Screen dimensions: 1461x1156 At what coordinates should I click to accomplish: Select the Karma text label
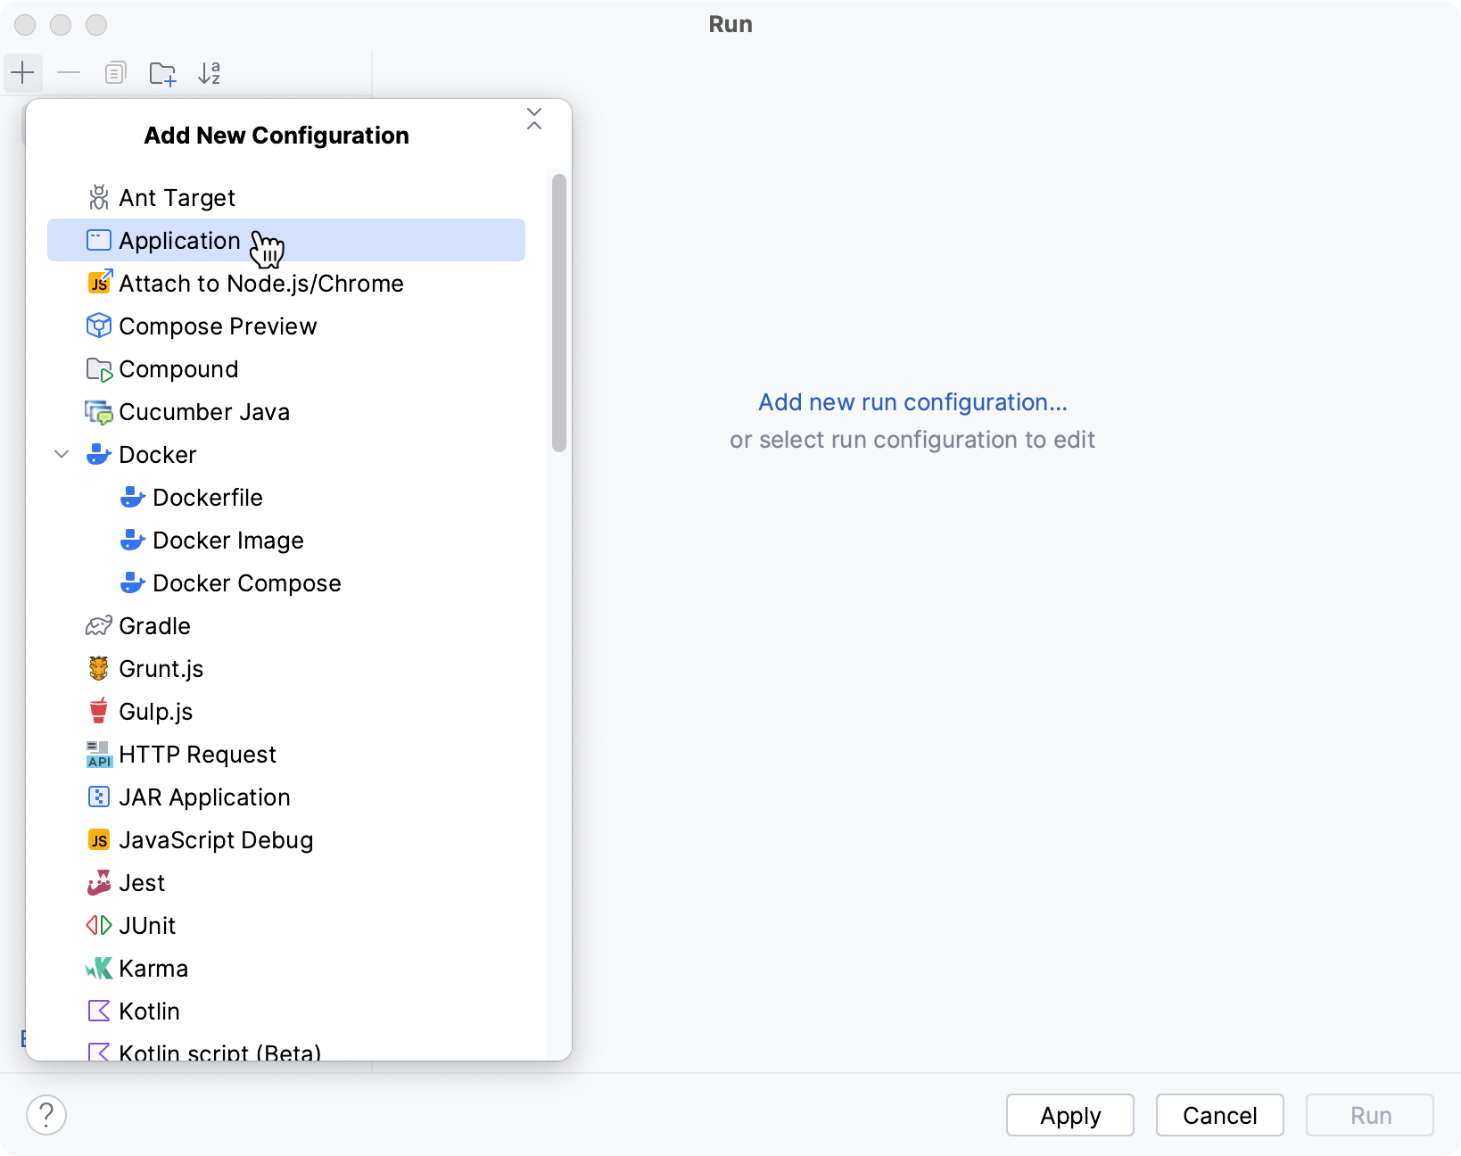tap(153, 969)
